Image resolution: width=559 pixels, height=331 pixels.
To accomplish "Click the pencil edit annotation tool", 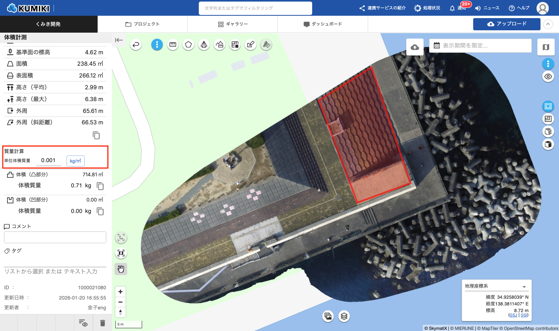I will (250, 45).
